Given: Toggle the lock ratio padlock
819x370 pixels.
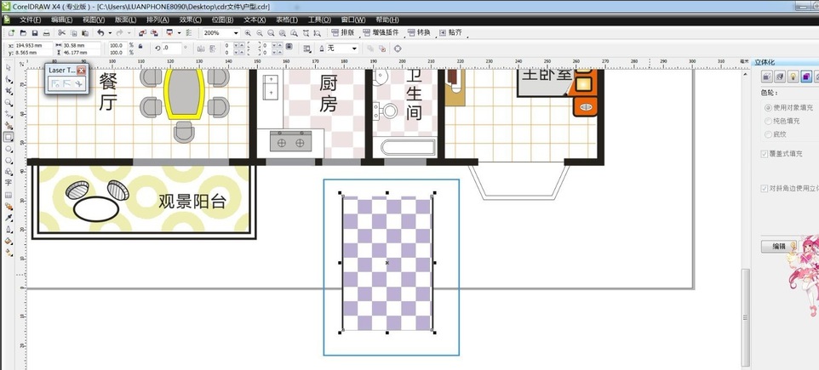Looking at the screenshot, I should click(x=140, y=46).
